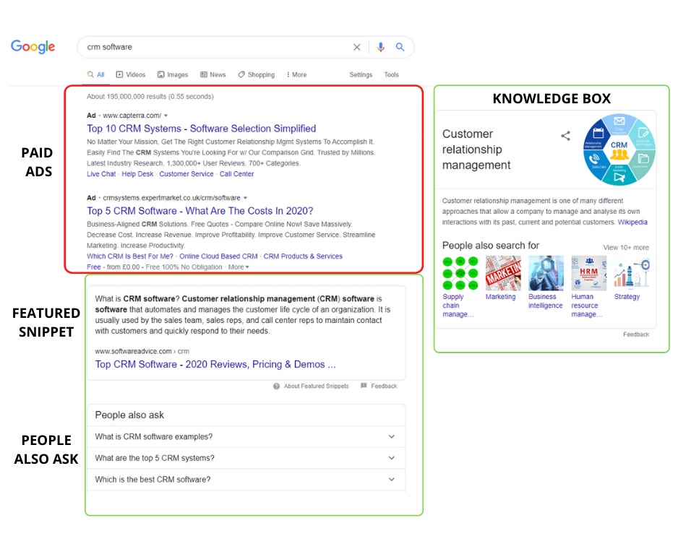This screenshot has height=536, width=678.
Task: Open search Tools
Action: pos(391,75)
